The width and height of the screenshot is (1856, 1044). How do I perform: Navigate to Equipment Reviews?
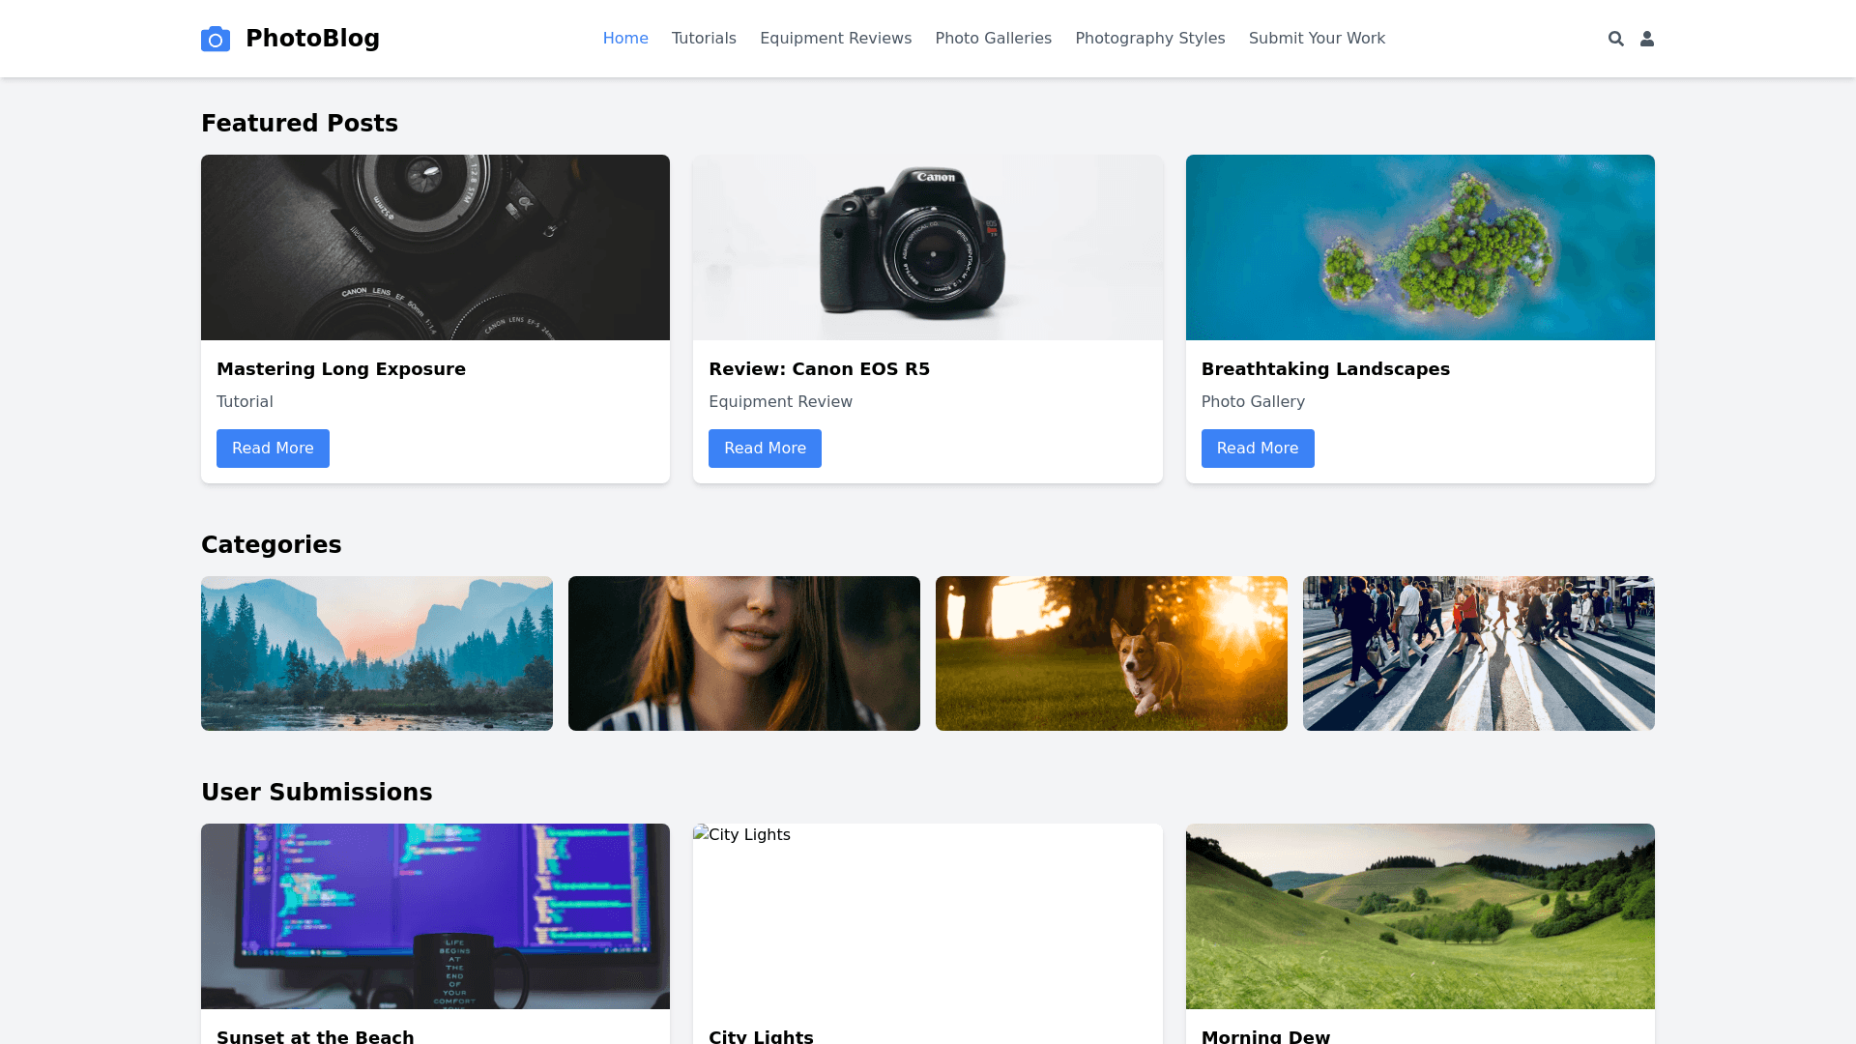point(835,39)
